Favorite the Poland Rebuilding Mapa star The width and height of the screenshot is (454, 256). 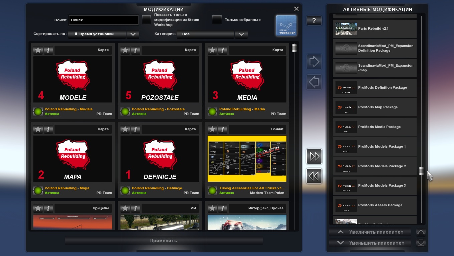38,129
